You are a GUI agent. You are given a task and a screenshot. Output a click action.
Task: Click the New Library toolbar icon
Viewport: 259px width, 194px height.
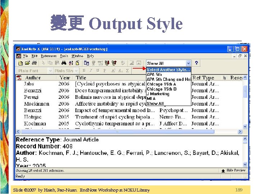point(21,63)
